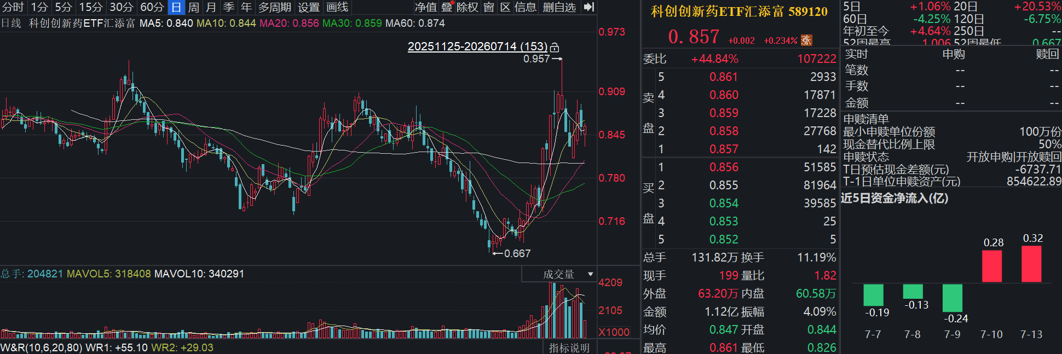
Task: Click the green 7-9 net outflow bar
Action: tap(953, 298)
